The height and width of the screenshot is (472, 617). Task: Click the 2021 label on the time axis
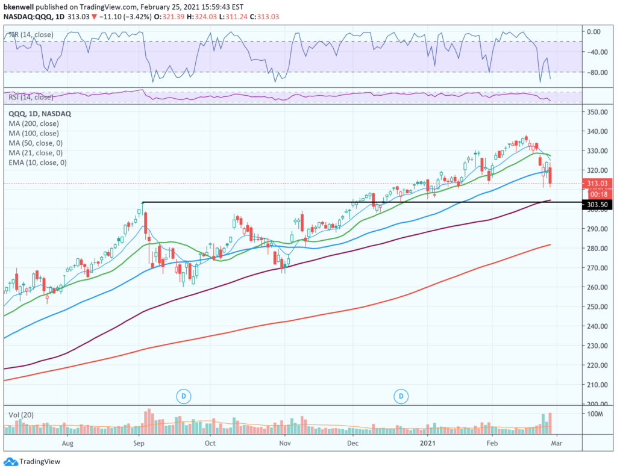tap(428, 443)
